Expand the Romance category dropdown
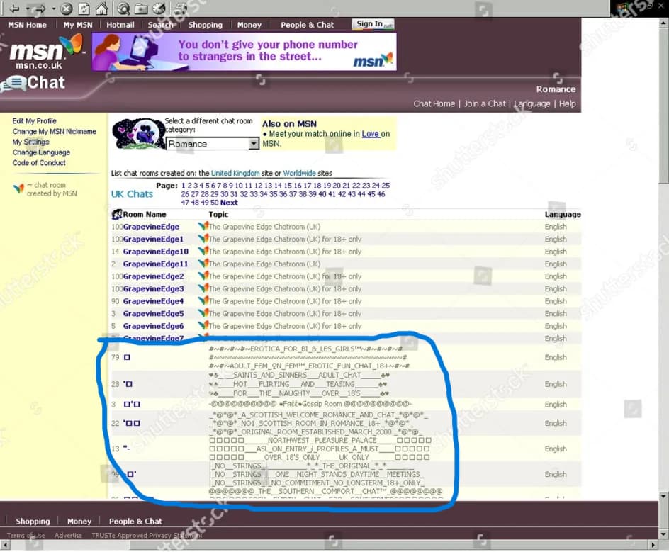 [254, 144]
